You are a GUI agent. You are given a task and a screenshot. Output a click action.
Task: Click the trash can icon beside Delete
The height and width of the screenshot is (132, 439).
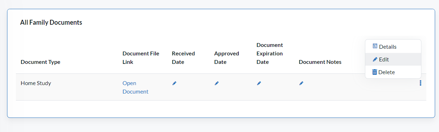(x=375, y=72)
